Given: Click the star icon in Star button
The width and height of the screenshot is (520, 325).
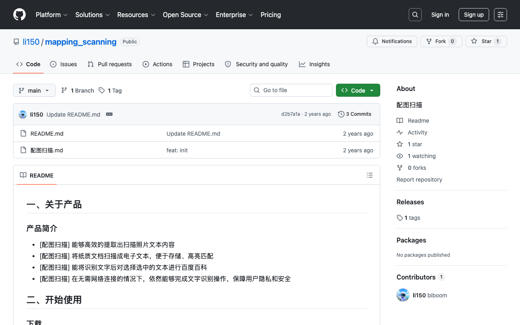Looking at the screenshot, I should pos(474,41).
